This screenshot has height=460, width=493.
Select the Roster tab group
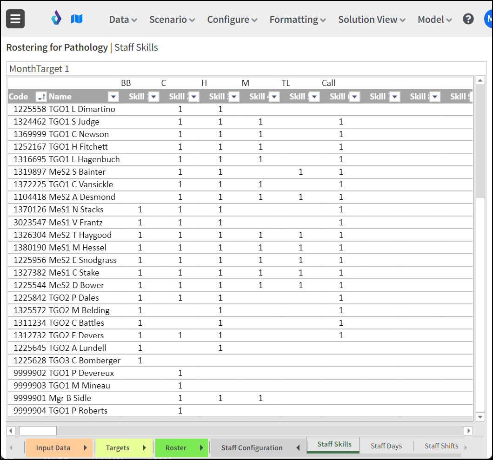176,448
